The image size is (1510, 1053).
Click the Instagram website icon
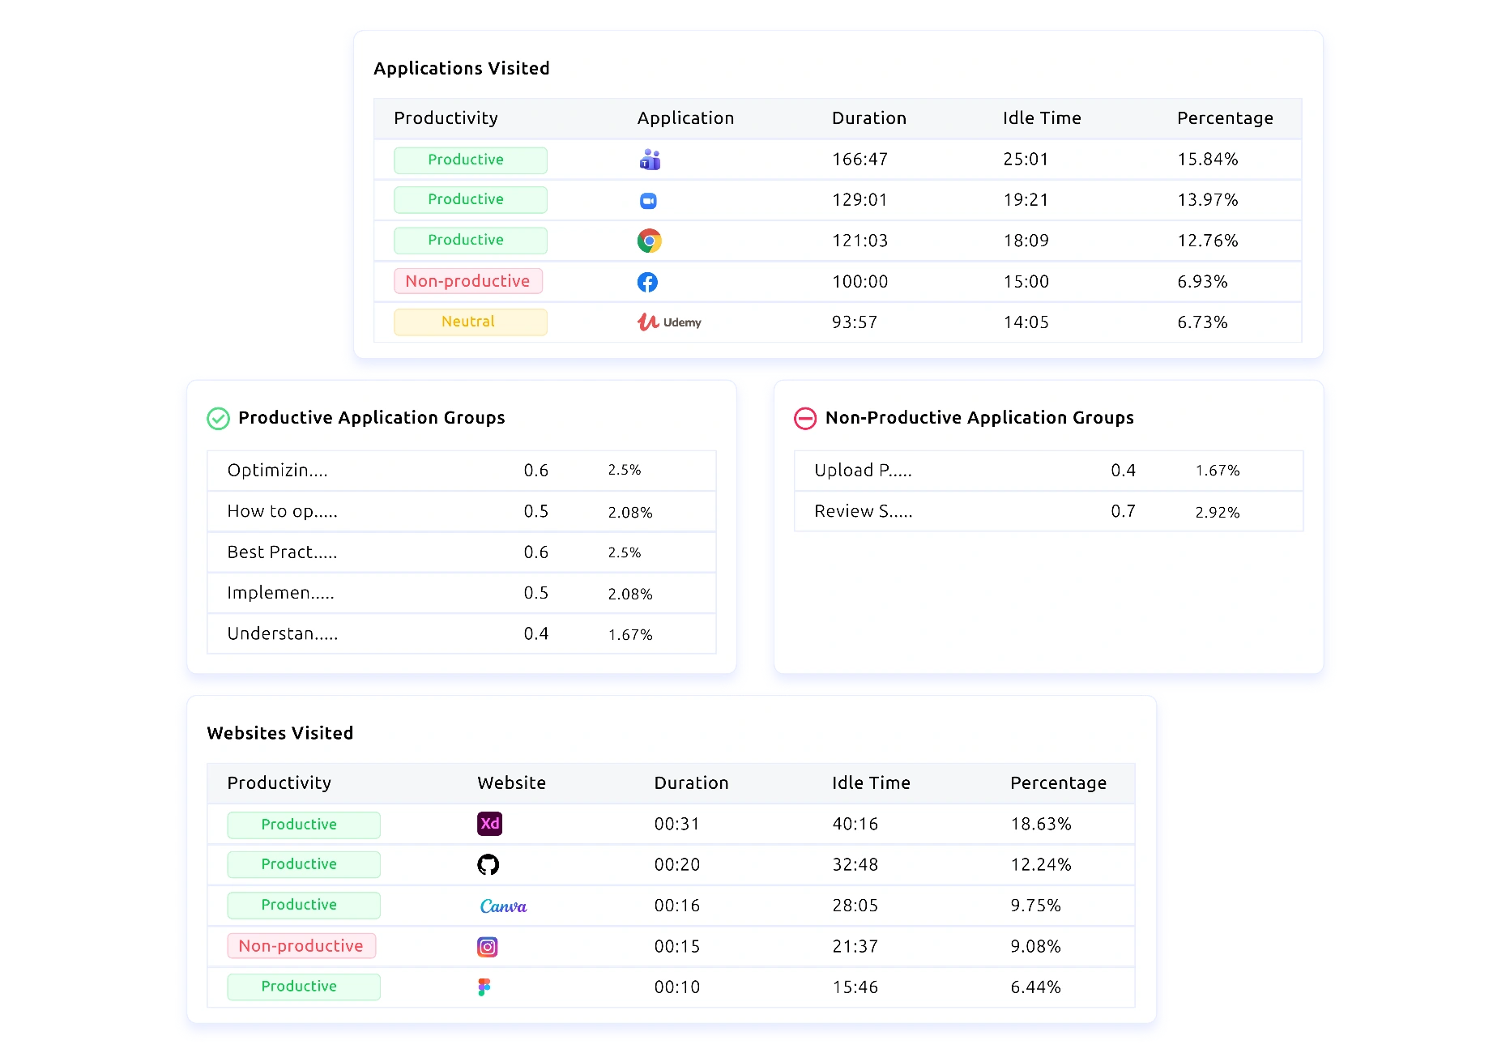click(487, 947)
